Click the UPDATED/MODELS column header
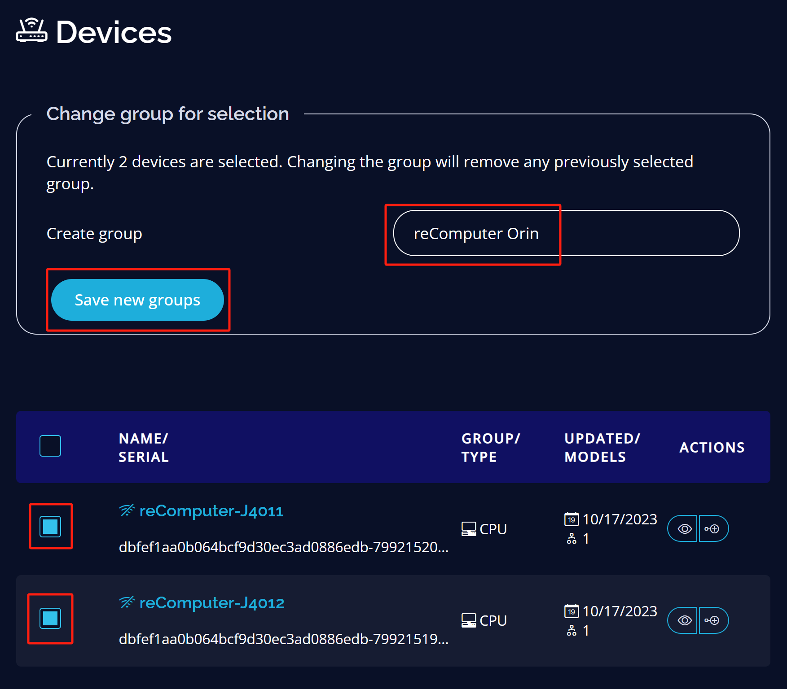Screen dimensions: 787x689 pos(602,447)
